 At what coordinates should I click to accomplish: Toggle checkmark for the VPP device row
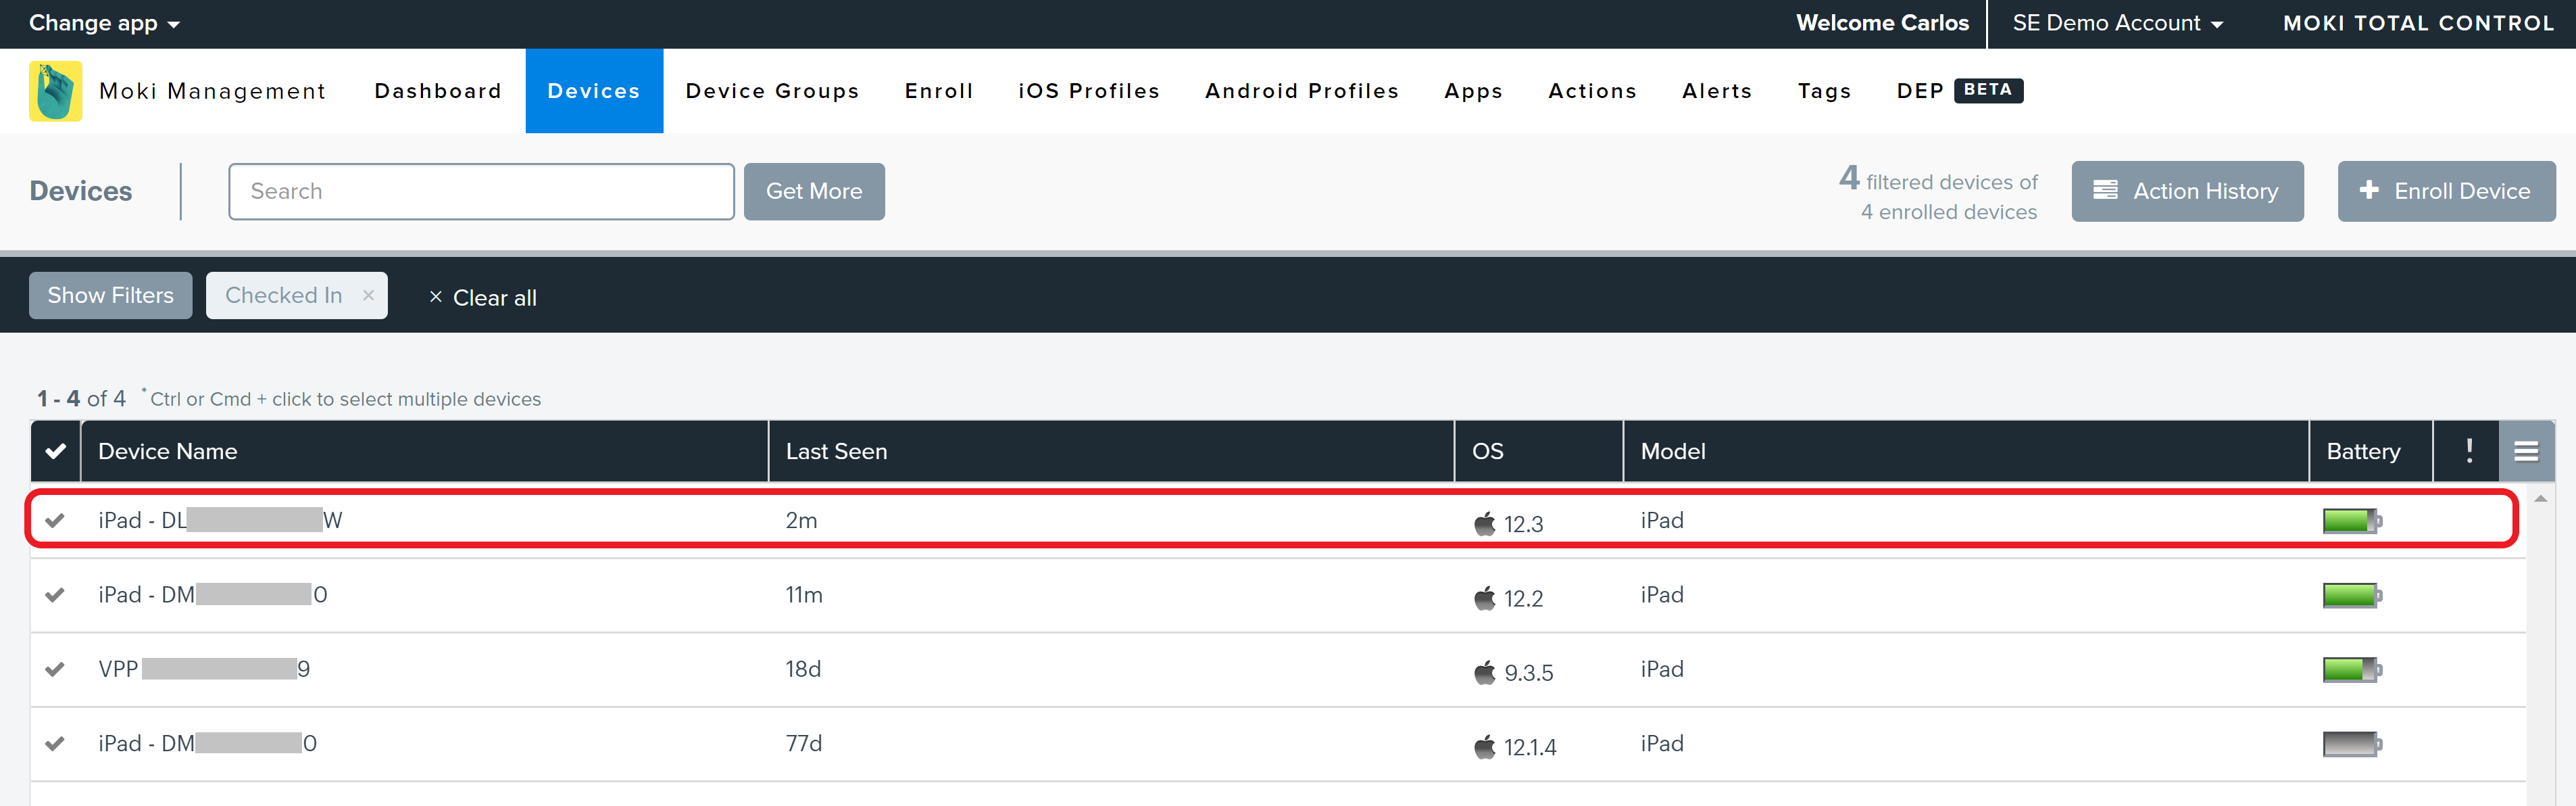coord(55,669)
